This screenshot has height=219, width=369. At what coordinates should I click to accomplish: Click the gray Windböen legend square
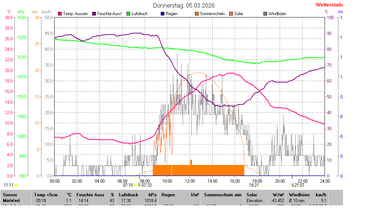click(x=265, y=14)
